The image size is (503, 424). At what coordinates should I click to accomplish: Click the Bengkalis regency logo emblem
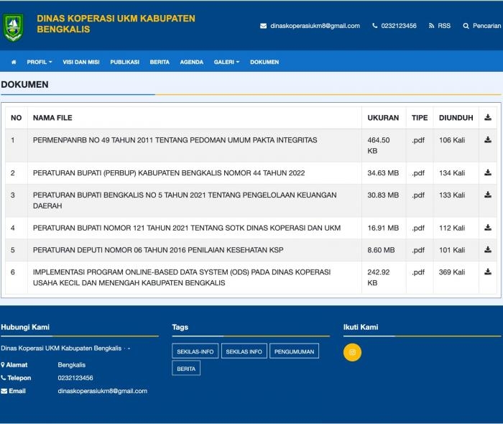coord(13,27)
